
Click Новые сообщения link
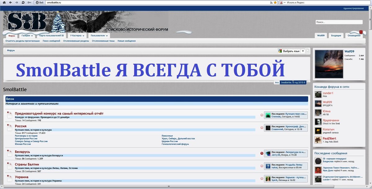click(x=126, y=41)
